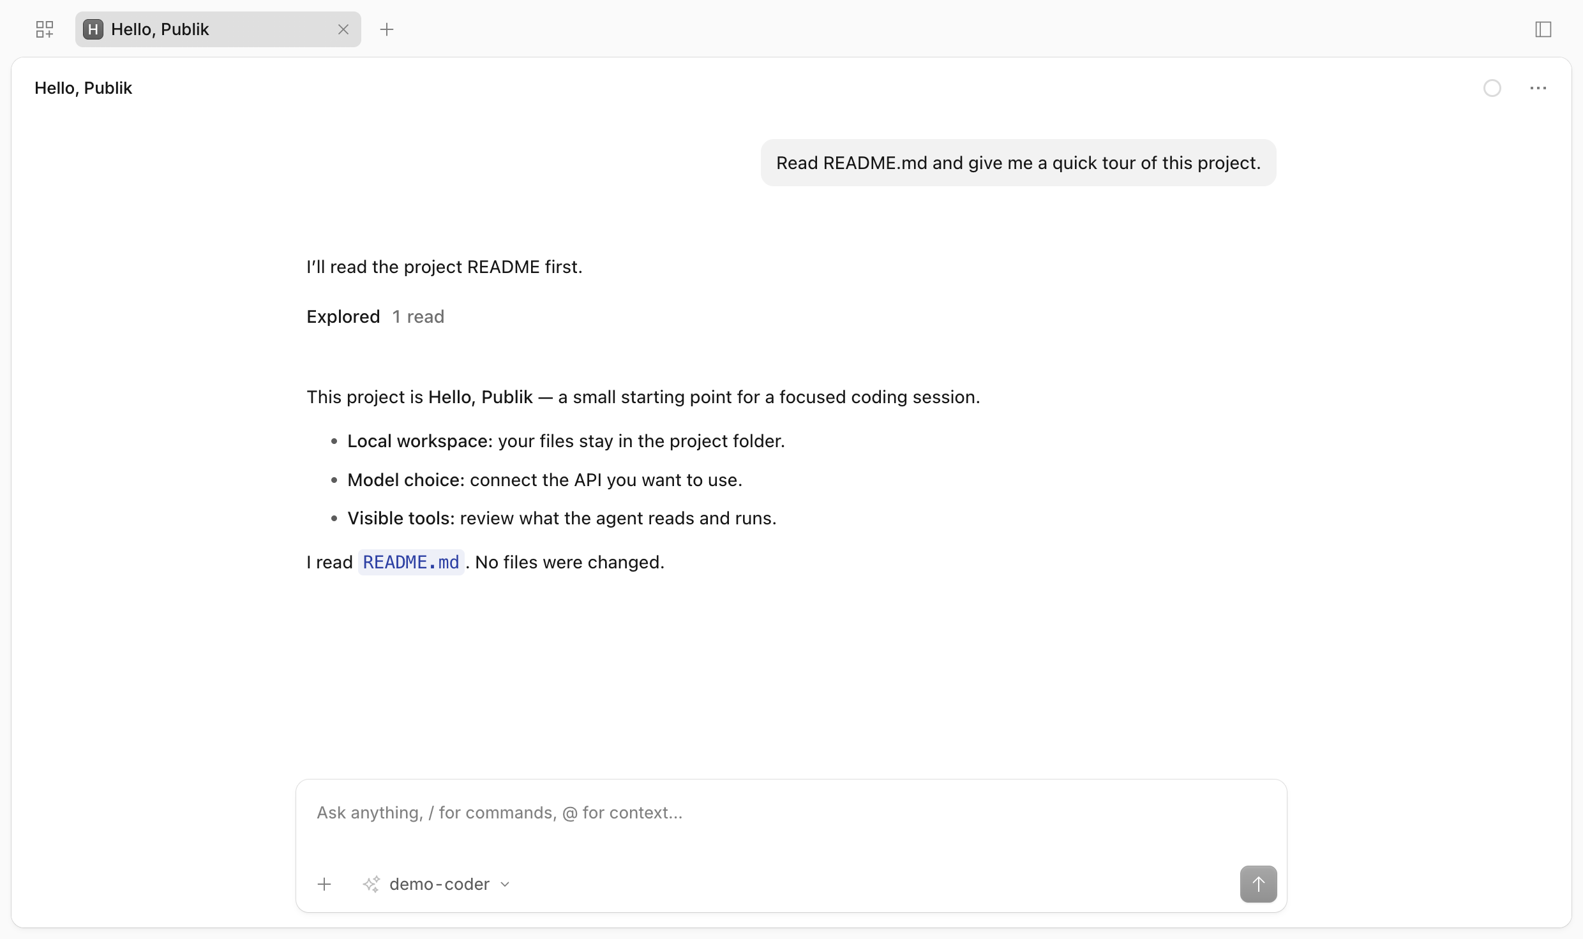The image size is (1583, 939).
Task: Click the user message about README.md tour
Action: pos(1019,163)
